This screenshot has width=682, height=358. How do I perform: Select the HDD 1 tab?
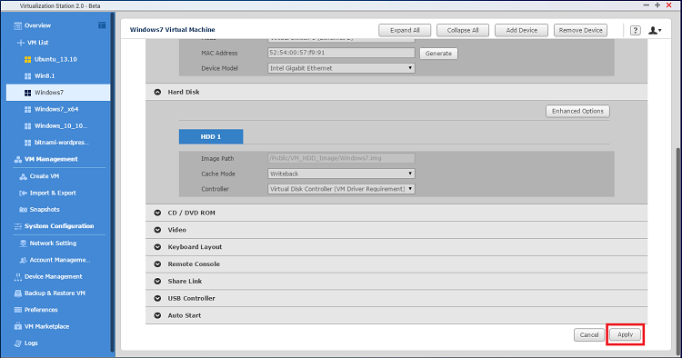coord(211,137)
